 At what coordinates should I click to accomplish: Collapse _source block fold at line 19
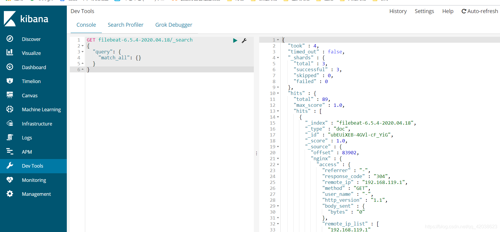click(x=278, y=147)
